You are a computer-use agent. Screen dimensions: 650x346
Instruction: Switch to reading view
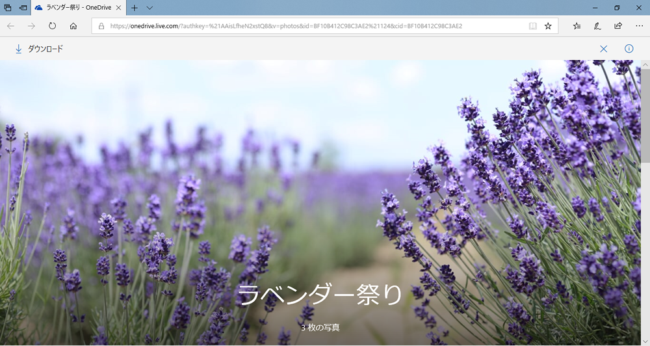tap(533, 26)
